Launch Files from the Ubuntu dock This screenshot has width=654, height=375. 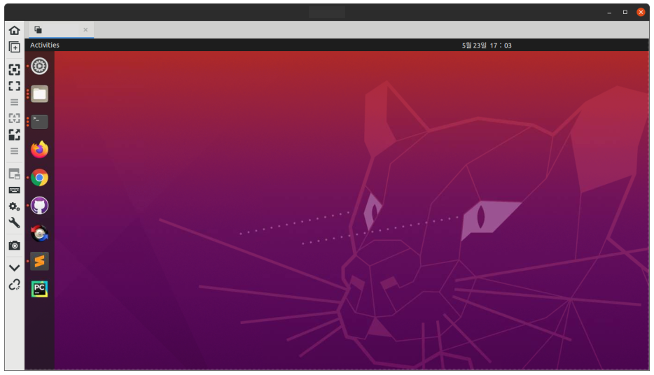(40, 94)
